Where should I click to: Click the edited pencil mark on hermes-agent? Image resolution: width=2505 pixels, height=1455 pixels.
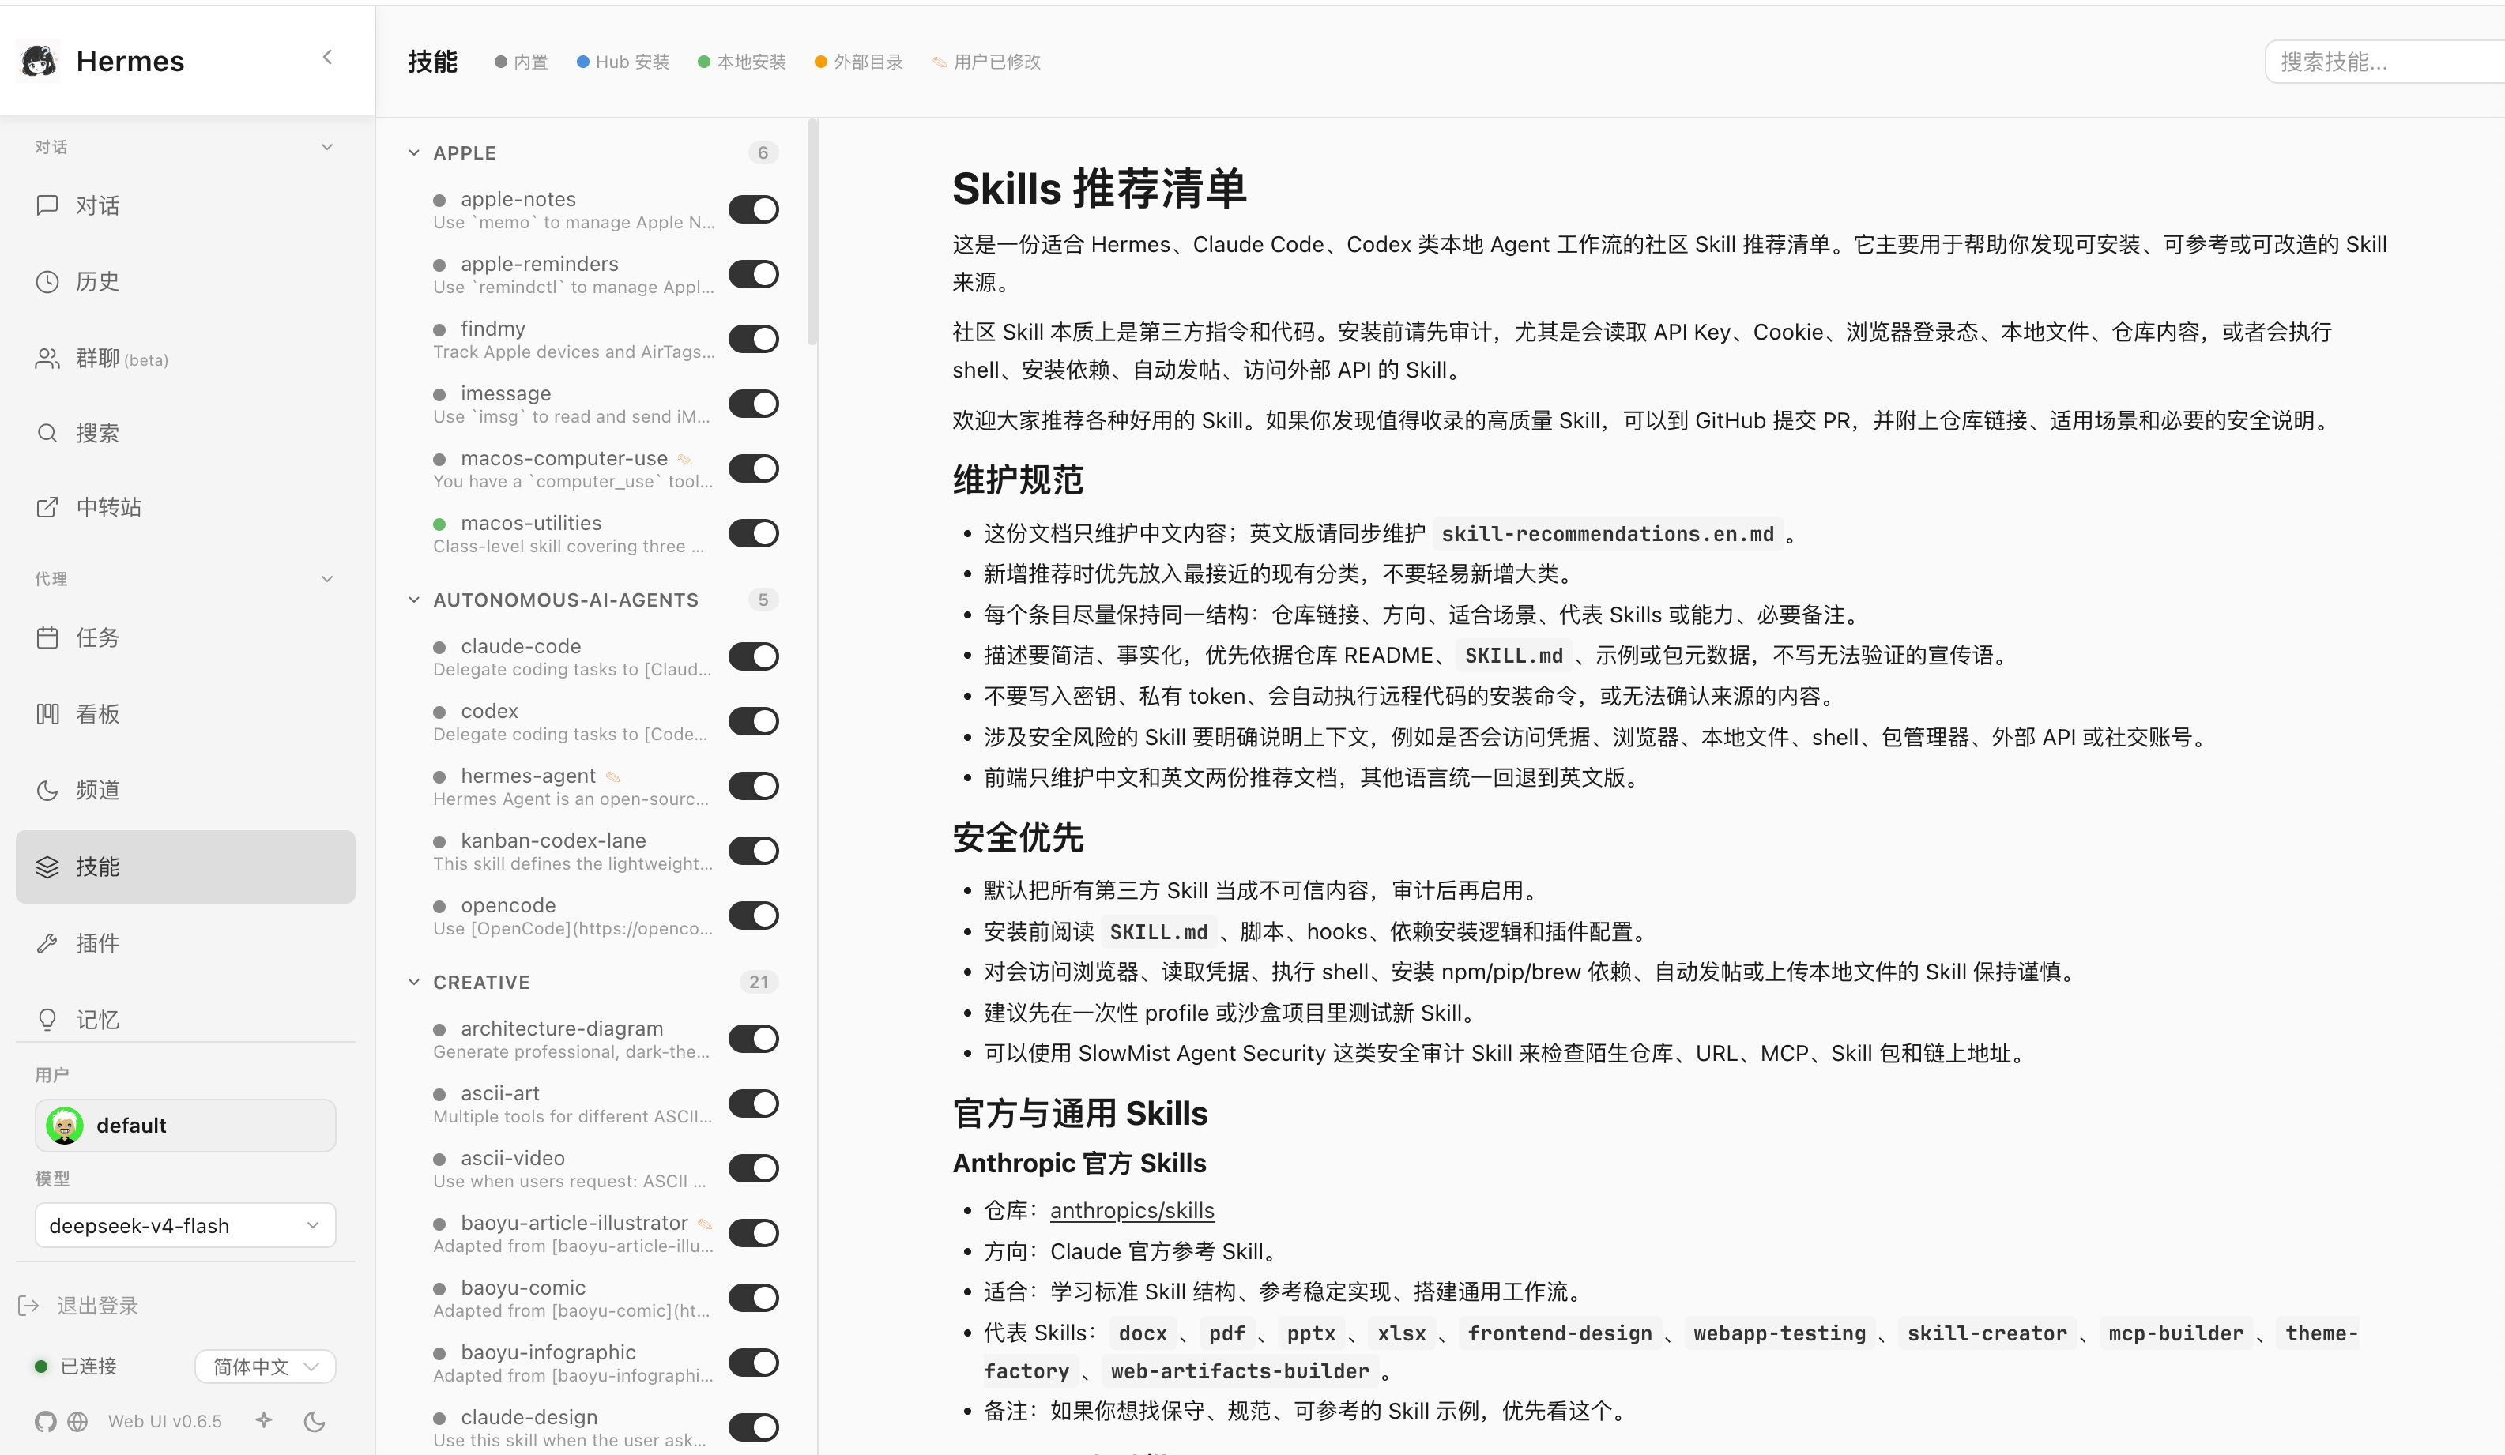(x=612, y=776)
